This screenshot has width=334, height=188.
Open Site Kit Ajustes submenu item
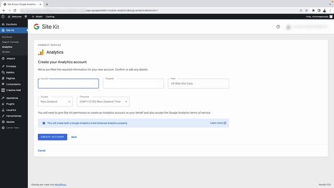click(6, 52)
